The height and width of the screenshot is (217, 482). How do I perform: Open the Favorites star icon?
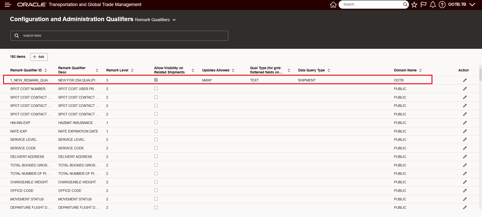click(414, 5)
